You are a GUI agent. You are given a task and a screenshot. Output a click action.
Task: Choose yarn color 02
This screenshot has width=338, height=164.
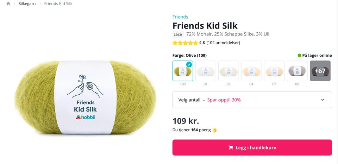(229, 71)
